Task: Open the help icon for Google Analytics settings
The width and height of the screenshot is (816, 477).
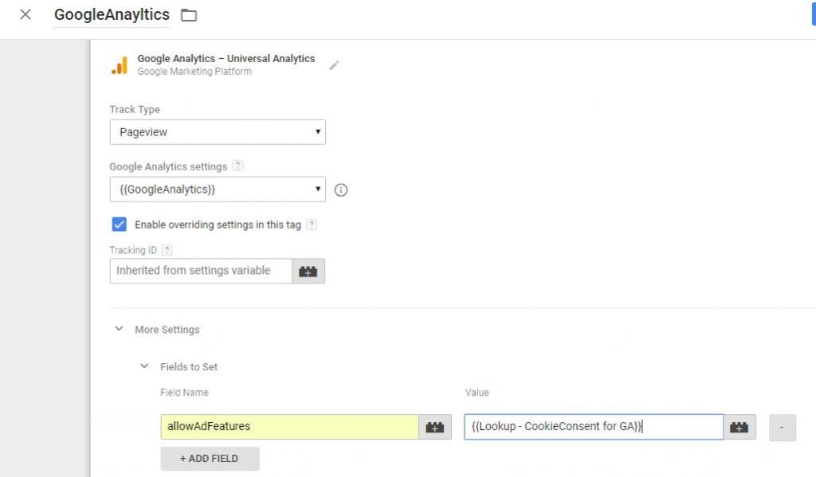Action: tap(237, 166)
